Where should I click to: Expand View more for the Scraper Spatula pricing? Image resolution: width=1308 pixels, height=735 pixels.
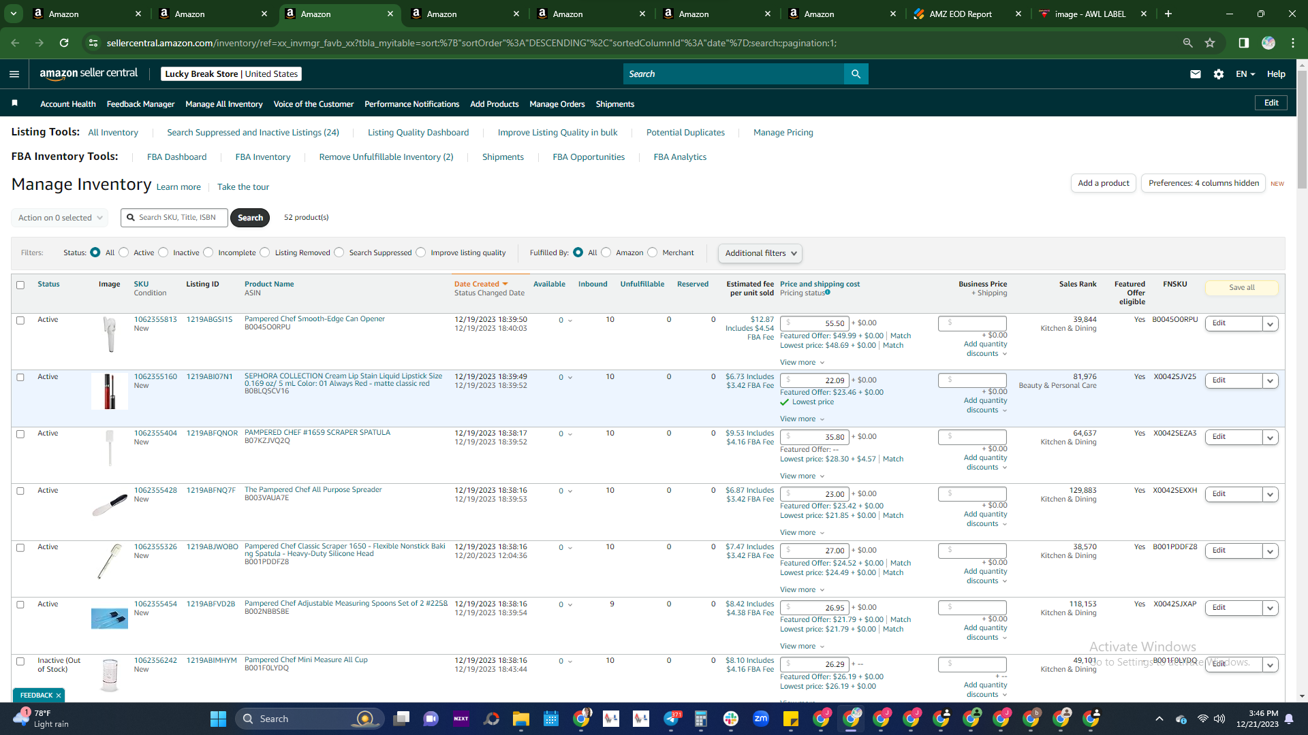tap(803, 476)
